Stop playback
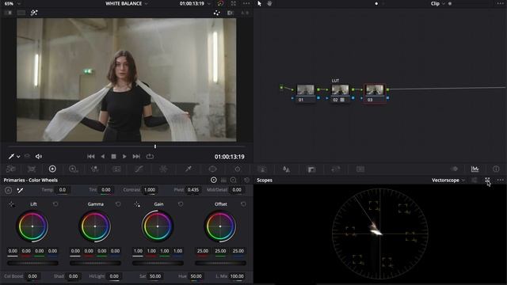The image size is (507, 285). (113, 157)
